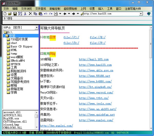Viewport: 154px width, 136px height.
Task: Redo the last action
Action: point(51,14)
